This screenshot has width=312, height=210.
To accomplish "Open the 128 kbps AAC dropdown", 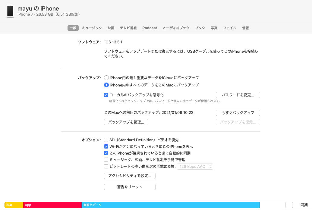I will [195, 166].
